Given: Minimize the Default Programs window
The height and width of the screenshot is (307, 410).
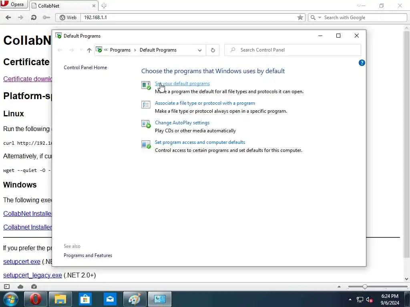Looking at the screenshot, I should (320, 36).
